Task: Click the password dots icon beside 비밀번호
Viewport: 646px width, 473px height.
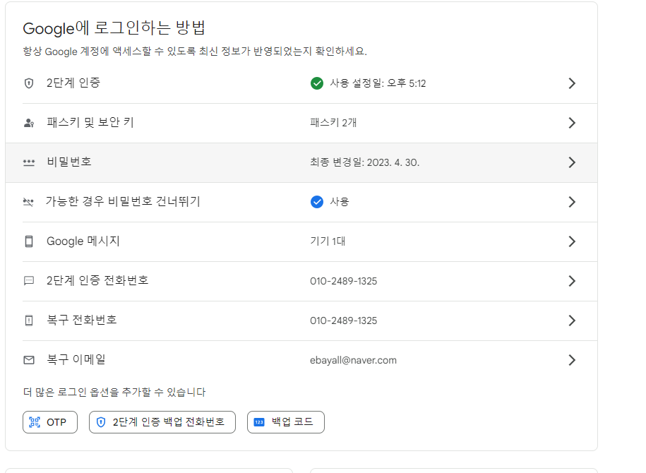Action: coord(29,162)
